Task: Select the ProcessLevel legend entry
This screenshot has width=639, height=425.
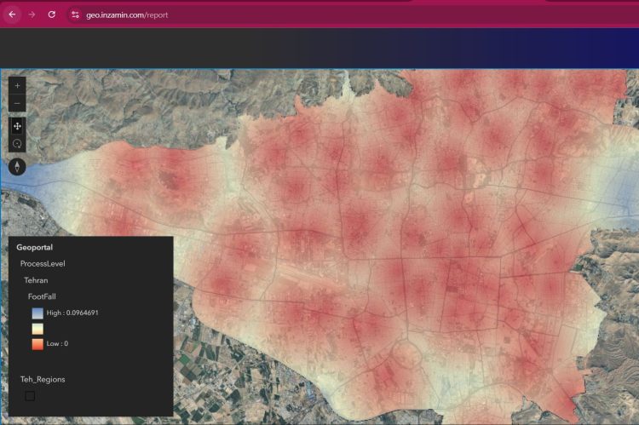Action: 43,264
